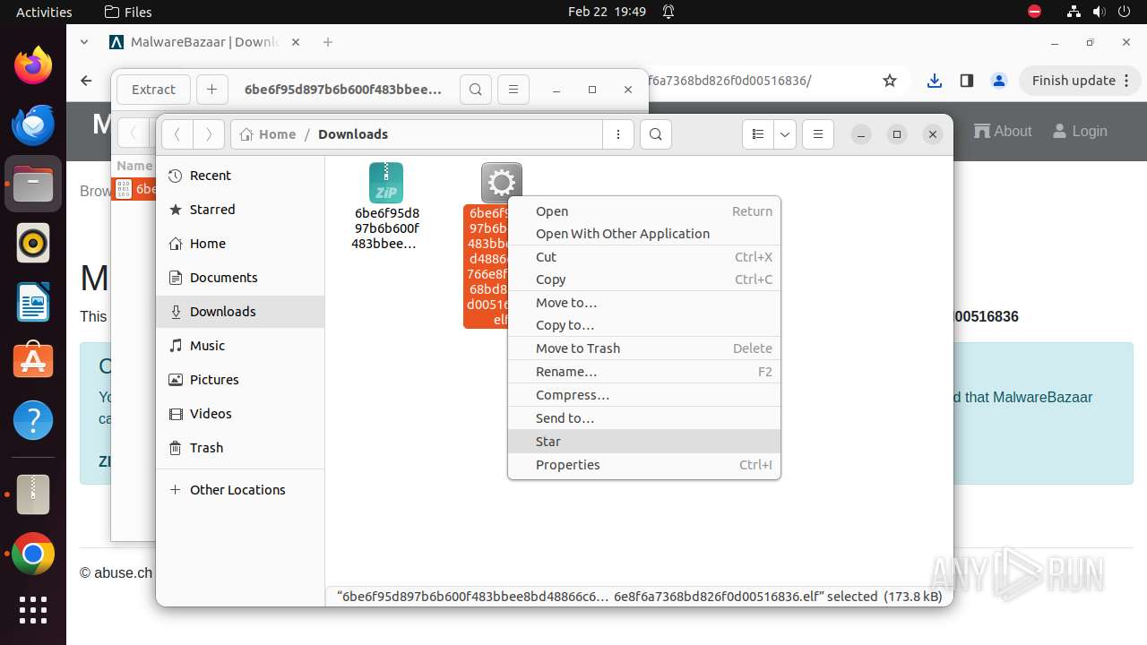Open Ubuntu Software from dock
The height and width of the screenshot is (645, 1147).
[33, 361]
